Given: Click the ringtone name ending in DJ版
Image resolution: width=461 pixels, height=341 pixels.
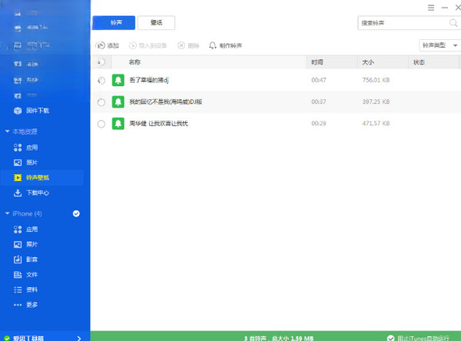Looking at the screenshot, I should [165, 101].
